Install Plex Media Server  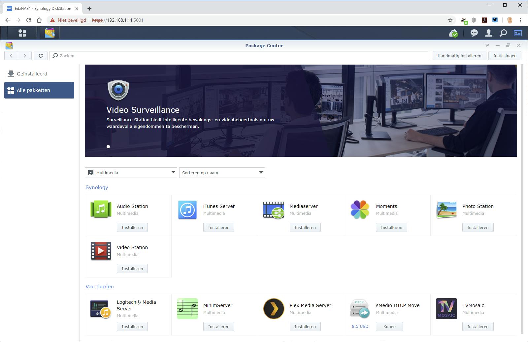coord(305,327)
